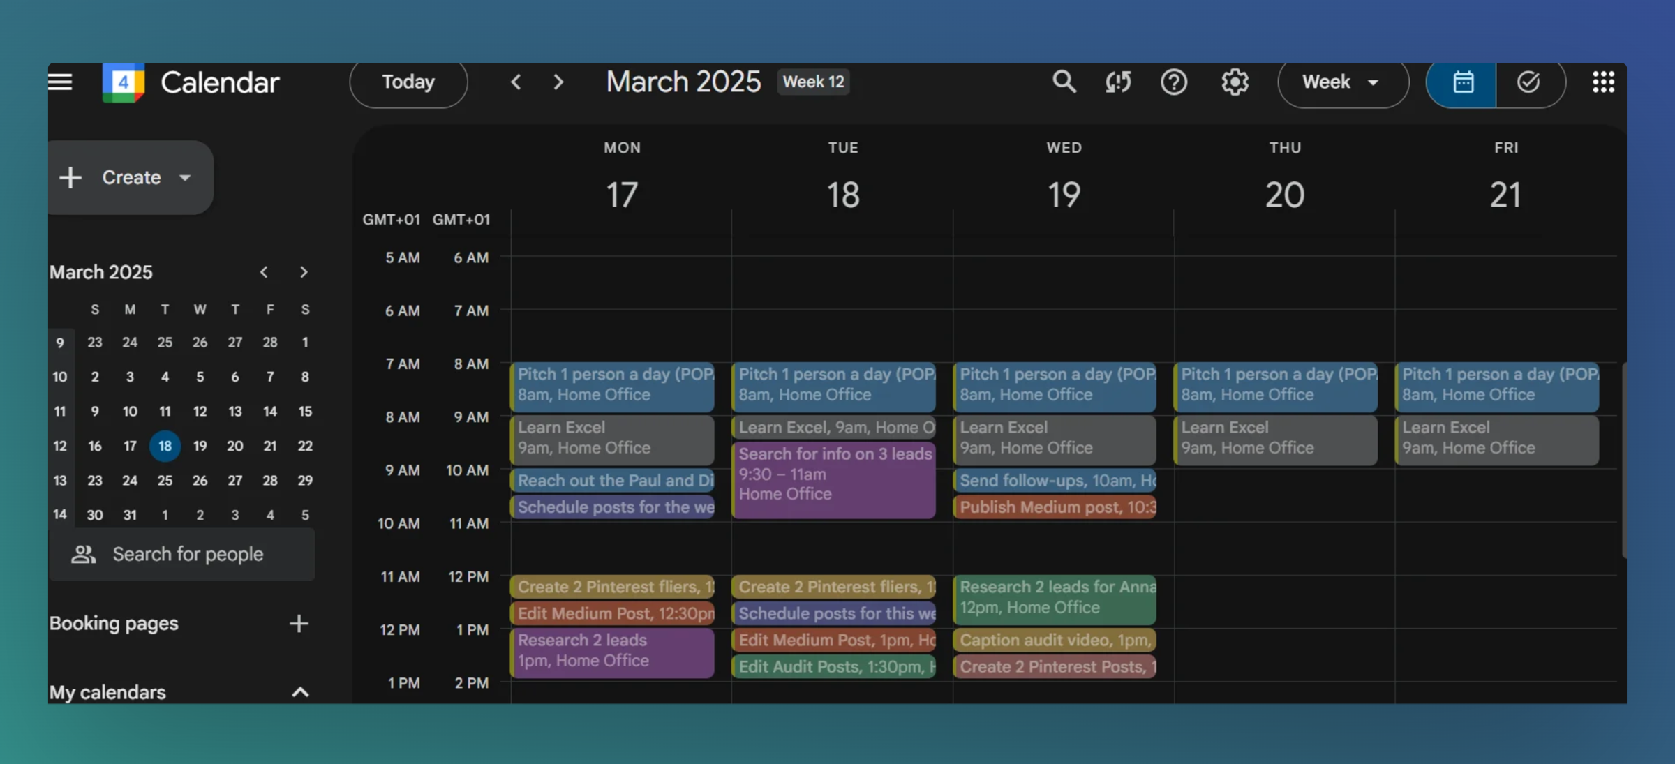Image resolution: width=1675 pixels, height=764 pixels.
Task: Open Tuesday's Create 2 Pinterest fliers event
Action: tap(833, 587)
